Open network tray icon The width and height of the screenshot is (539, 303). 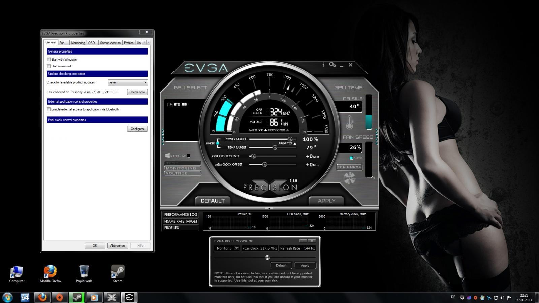[x=496, y=298]
